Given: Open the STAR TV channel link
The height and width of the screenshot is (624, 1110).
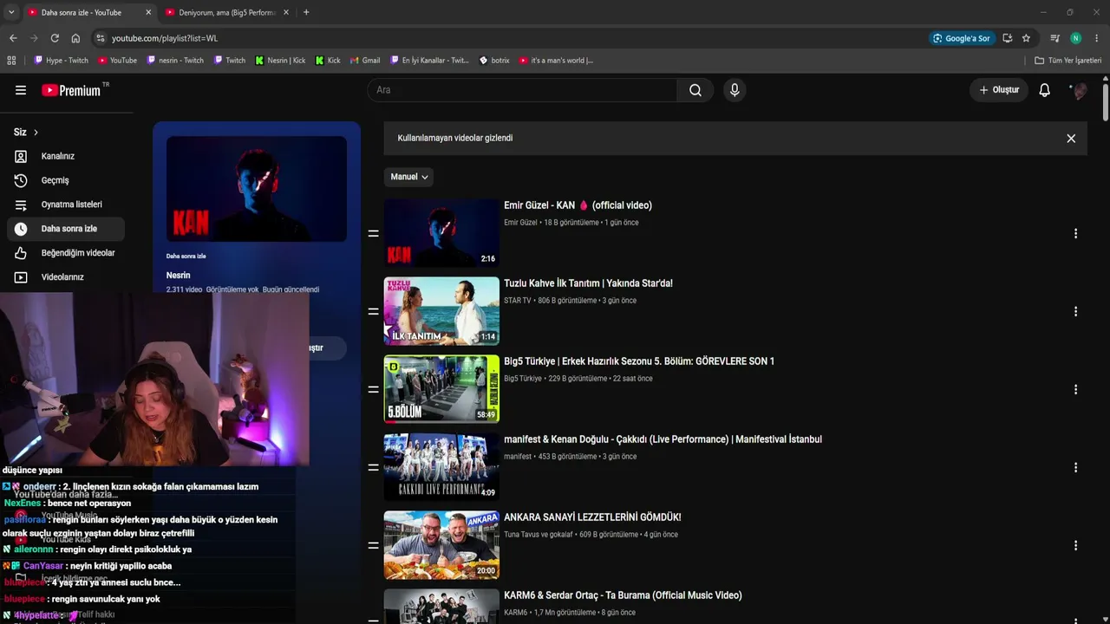Looking at the screenshot, I should pyautogui.click(x=517, y=301).
